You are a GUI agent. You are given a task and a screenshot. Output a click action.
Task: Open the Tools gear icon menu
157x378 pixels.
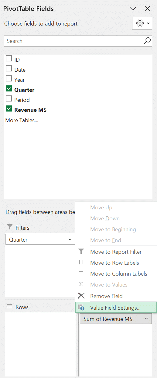coord(142,23)
